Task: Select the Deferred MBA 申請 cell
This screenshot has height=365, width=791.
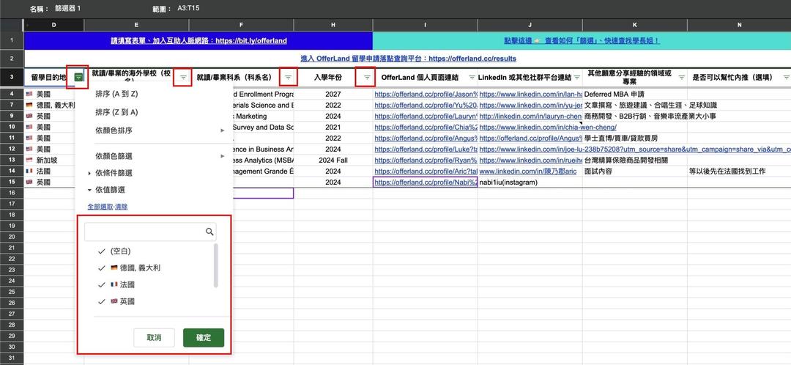Action: pos(634,94)
